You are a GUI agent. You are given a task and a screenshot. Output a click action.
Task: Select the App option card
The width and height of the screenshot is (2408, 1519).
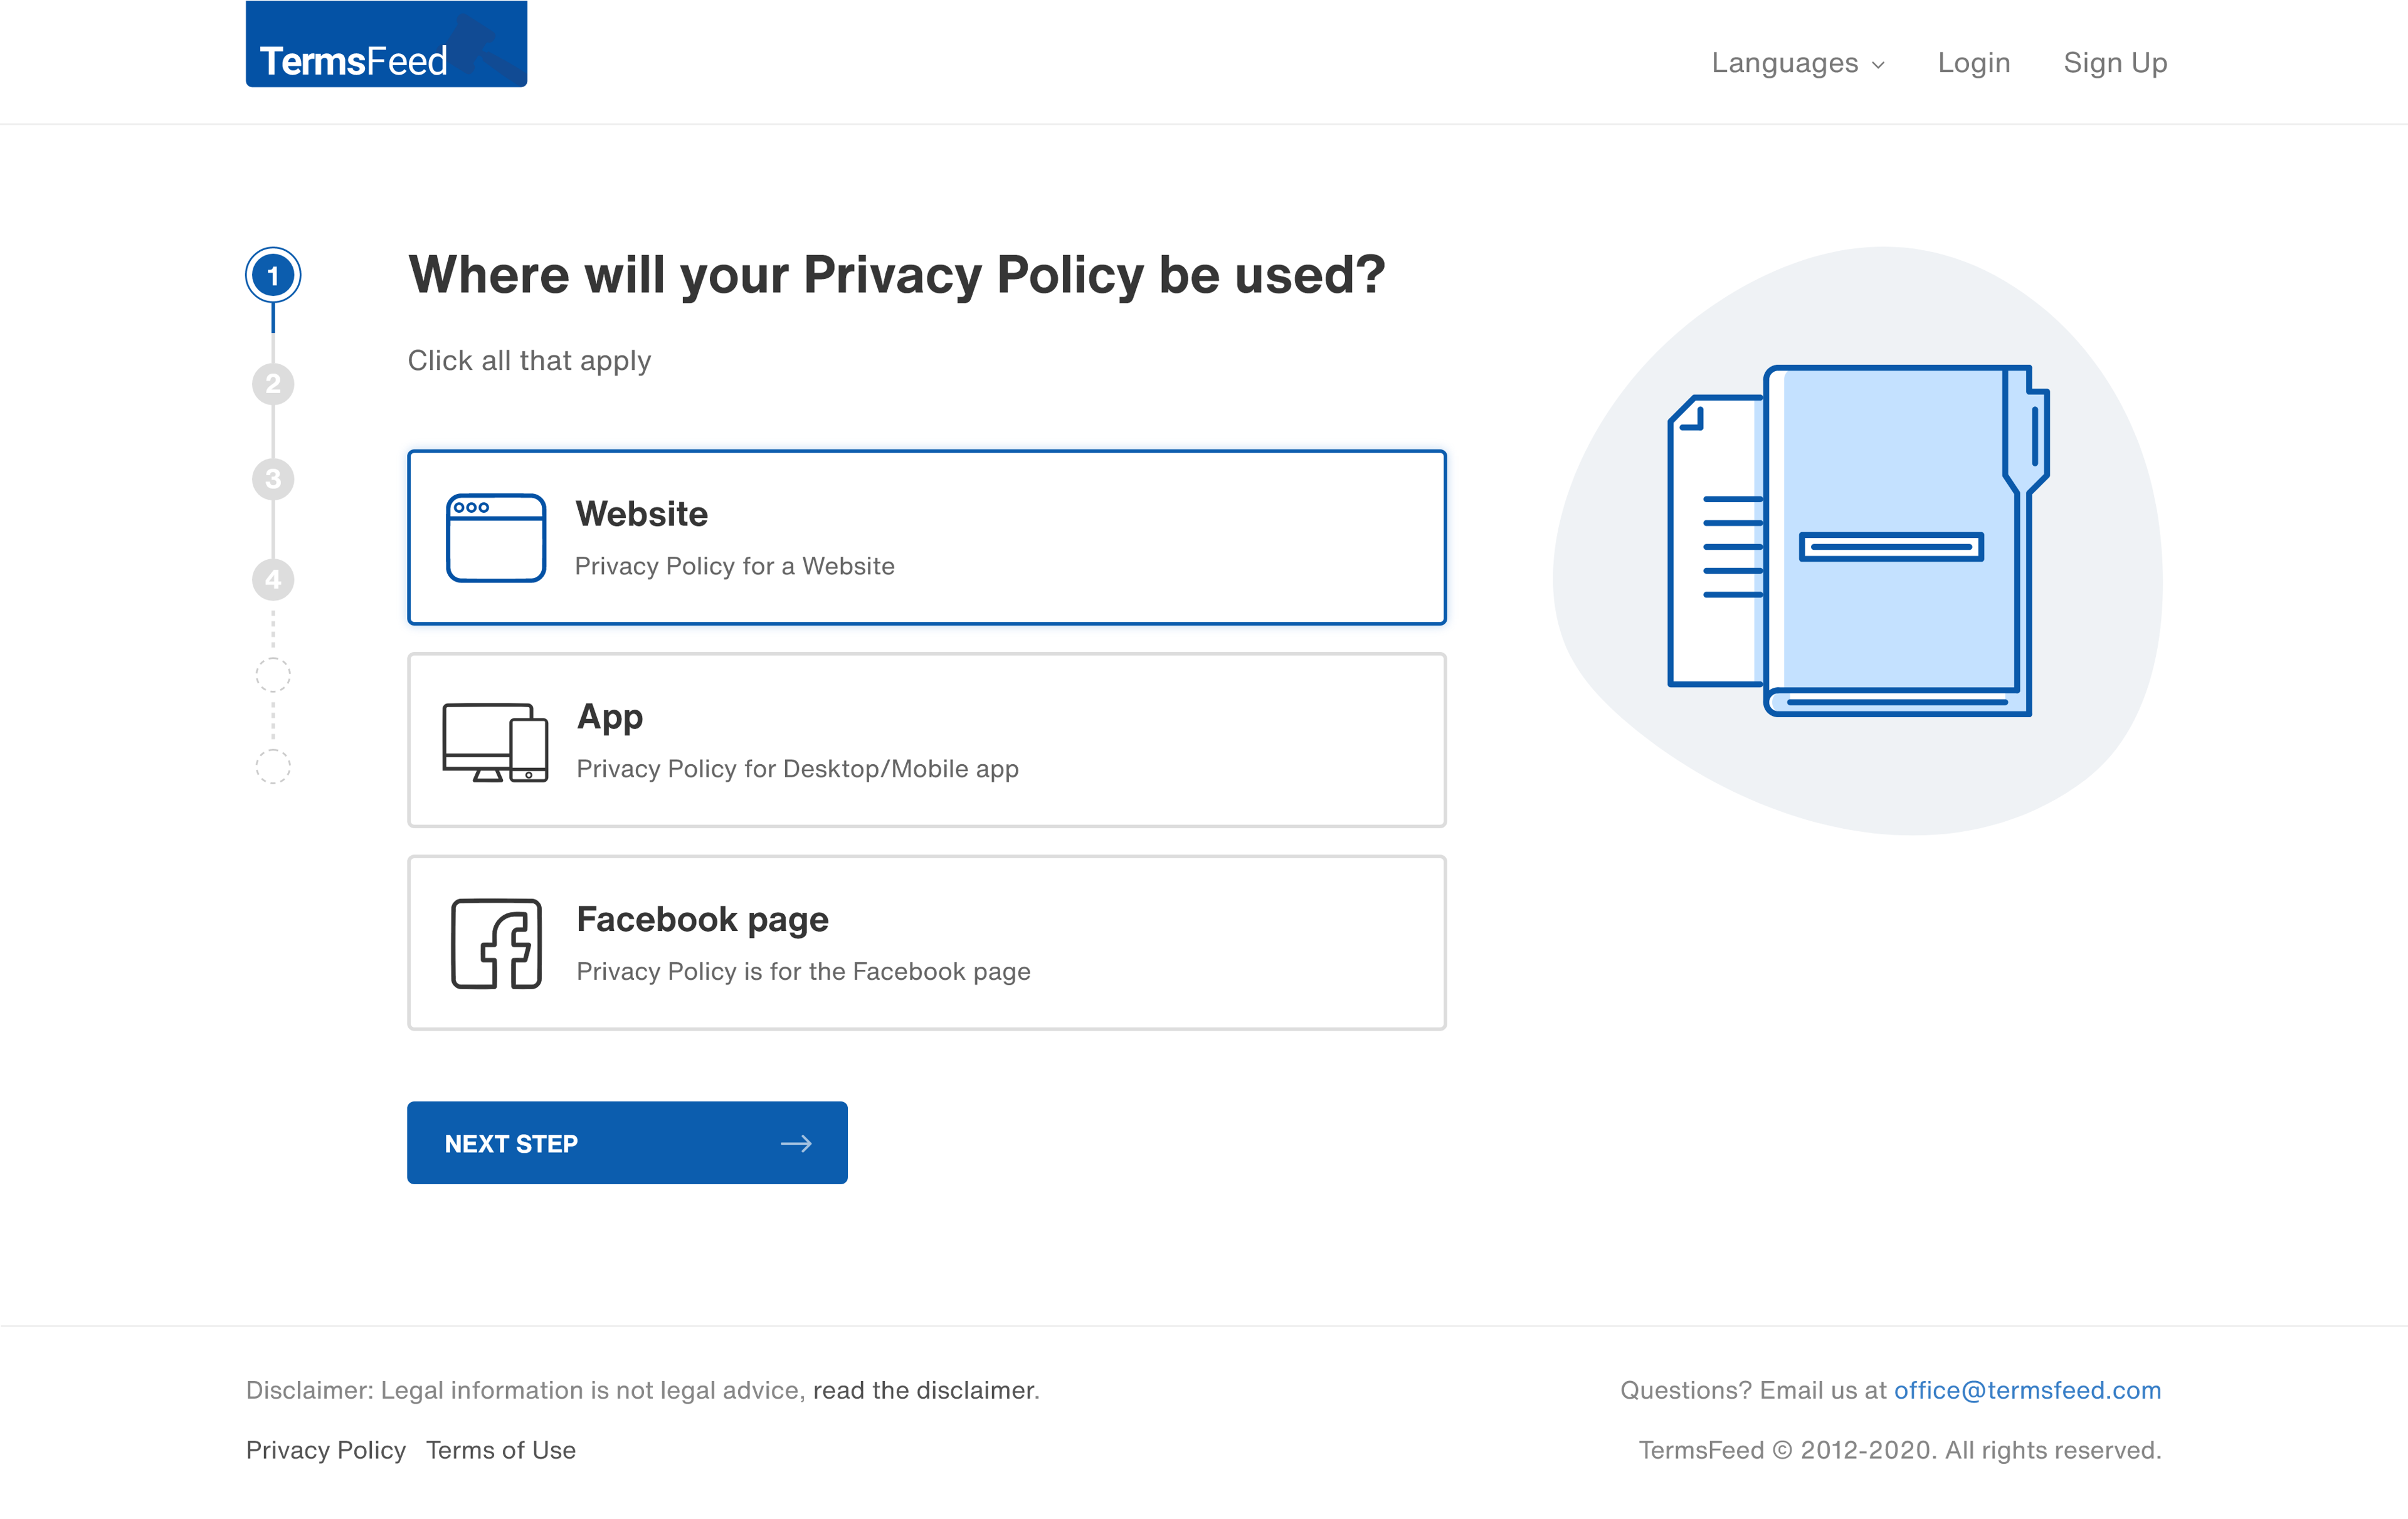click(927, 740)
